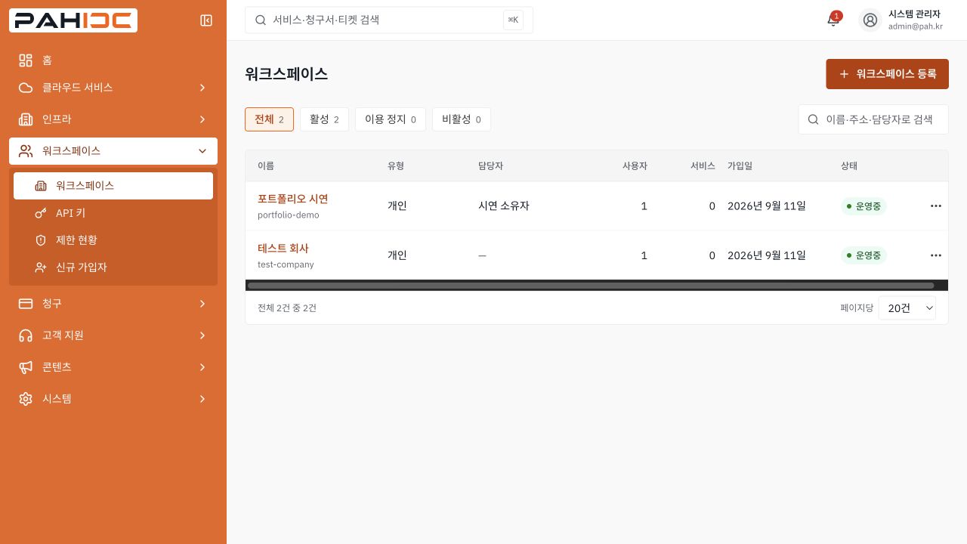967x544 pixels.
Task: Click the home grid icon
Action: coord(26,60)
